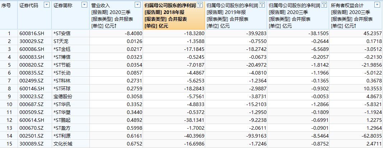Click the stock name *ST利源
This screenshot has width=383, height=148.
62,136
